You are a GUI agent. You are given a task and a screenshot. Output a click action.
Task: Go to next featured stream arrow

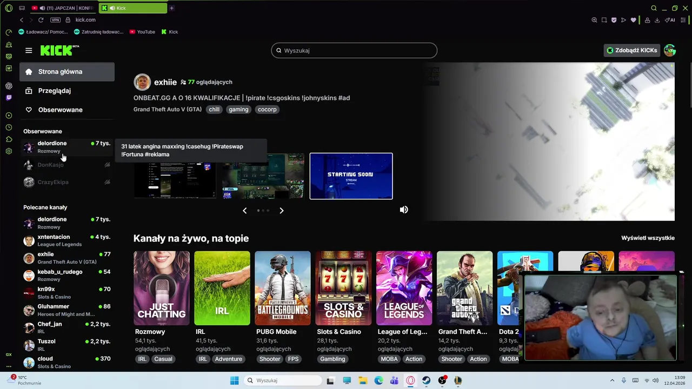pyautogui.click(x=281, y=211)
